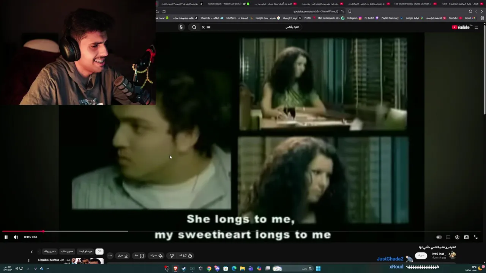Open the lvb9 inst channel avatar
The height and width of the screenshot is (273, 486).
452,255
